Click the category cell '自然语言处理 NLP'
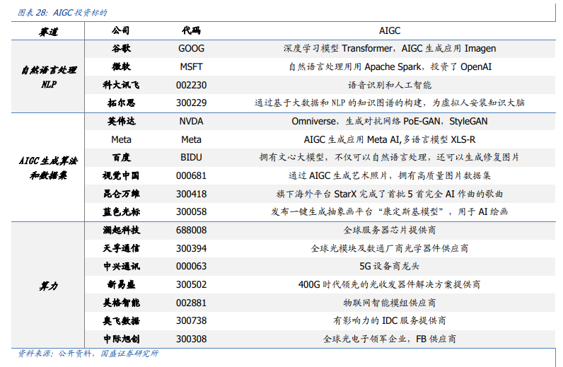 (x=49, y=77)
